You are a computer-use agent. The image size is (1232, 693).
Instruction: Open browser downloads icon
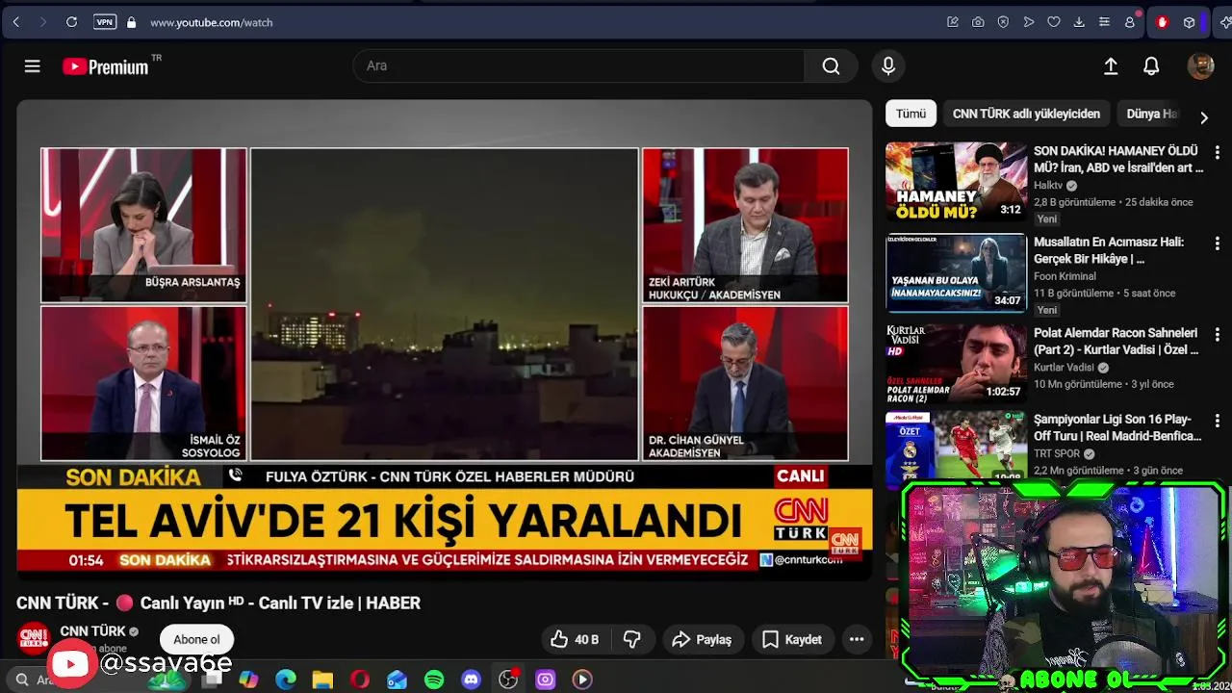(1079, 22)
